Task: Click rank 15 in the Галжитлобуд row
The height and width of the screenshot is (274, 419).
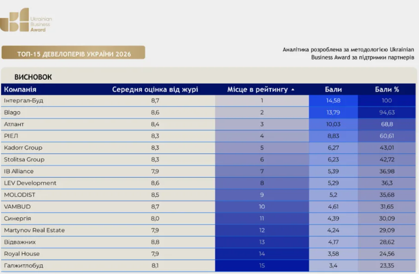Action: 262,265
